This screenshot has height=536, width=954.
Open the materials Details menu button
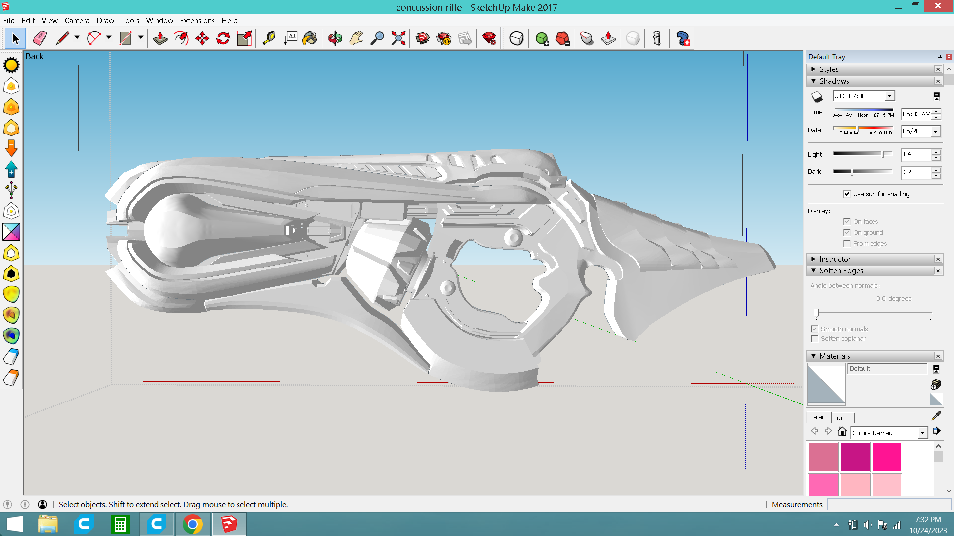click(x=936, y=431)
